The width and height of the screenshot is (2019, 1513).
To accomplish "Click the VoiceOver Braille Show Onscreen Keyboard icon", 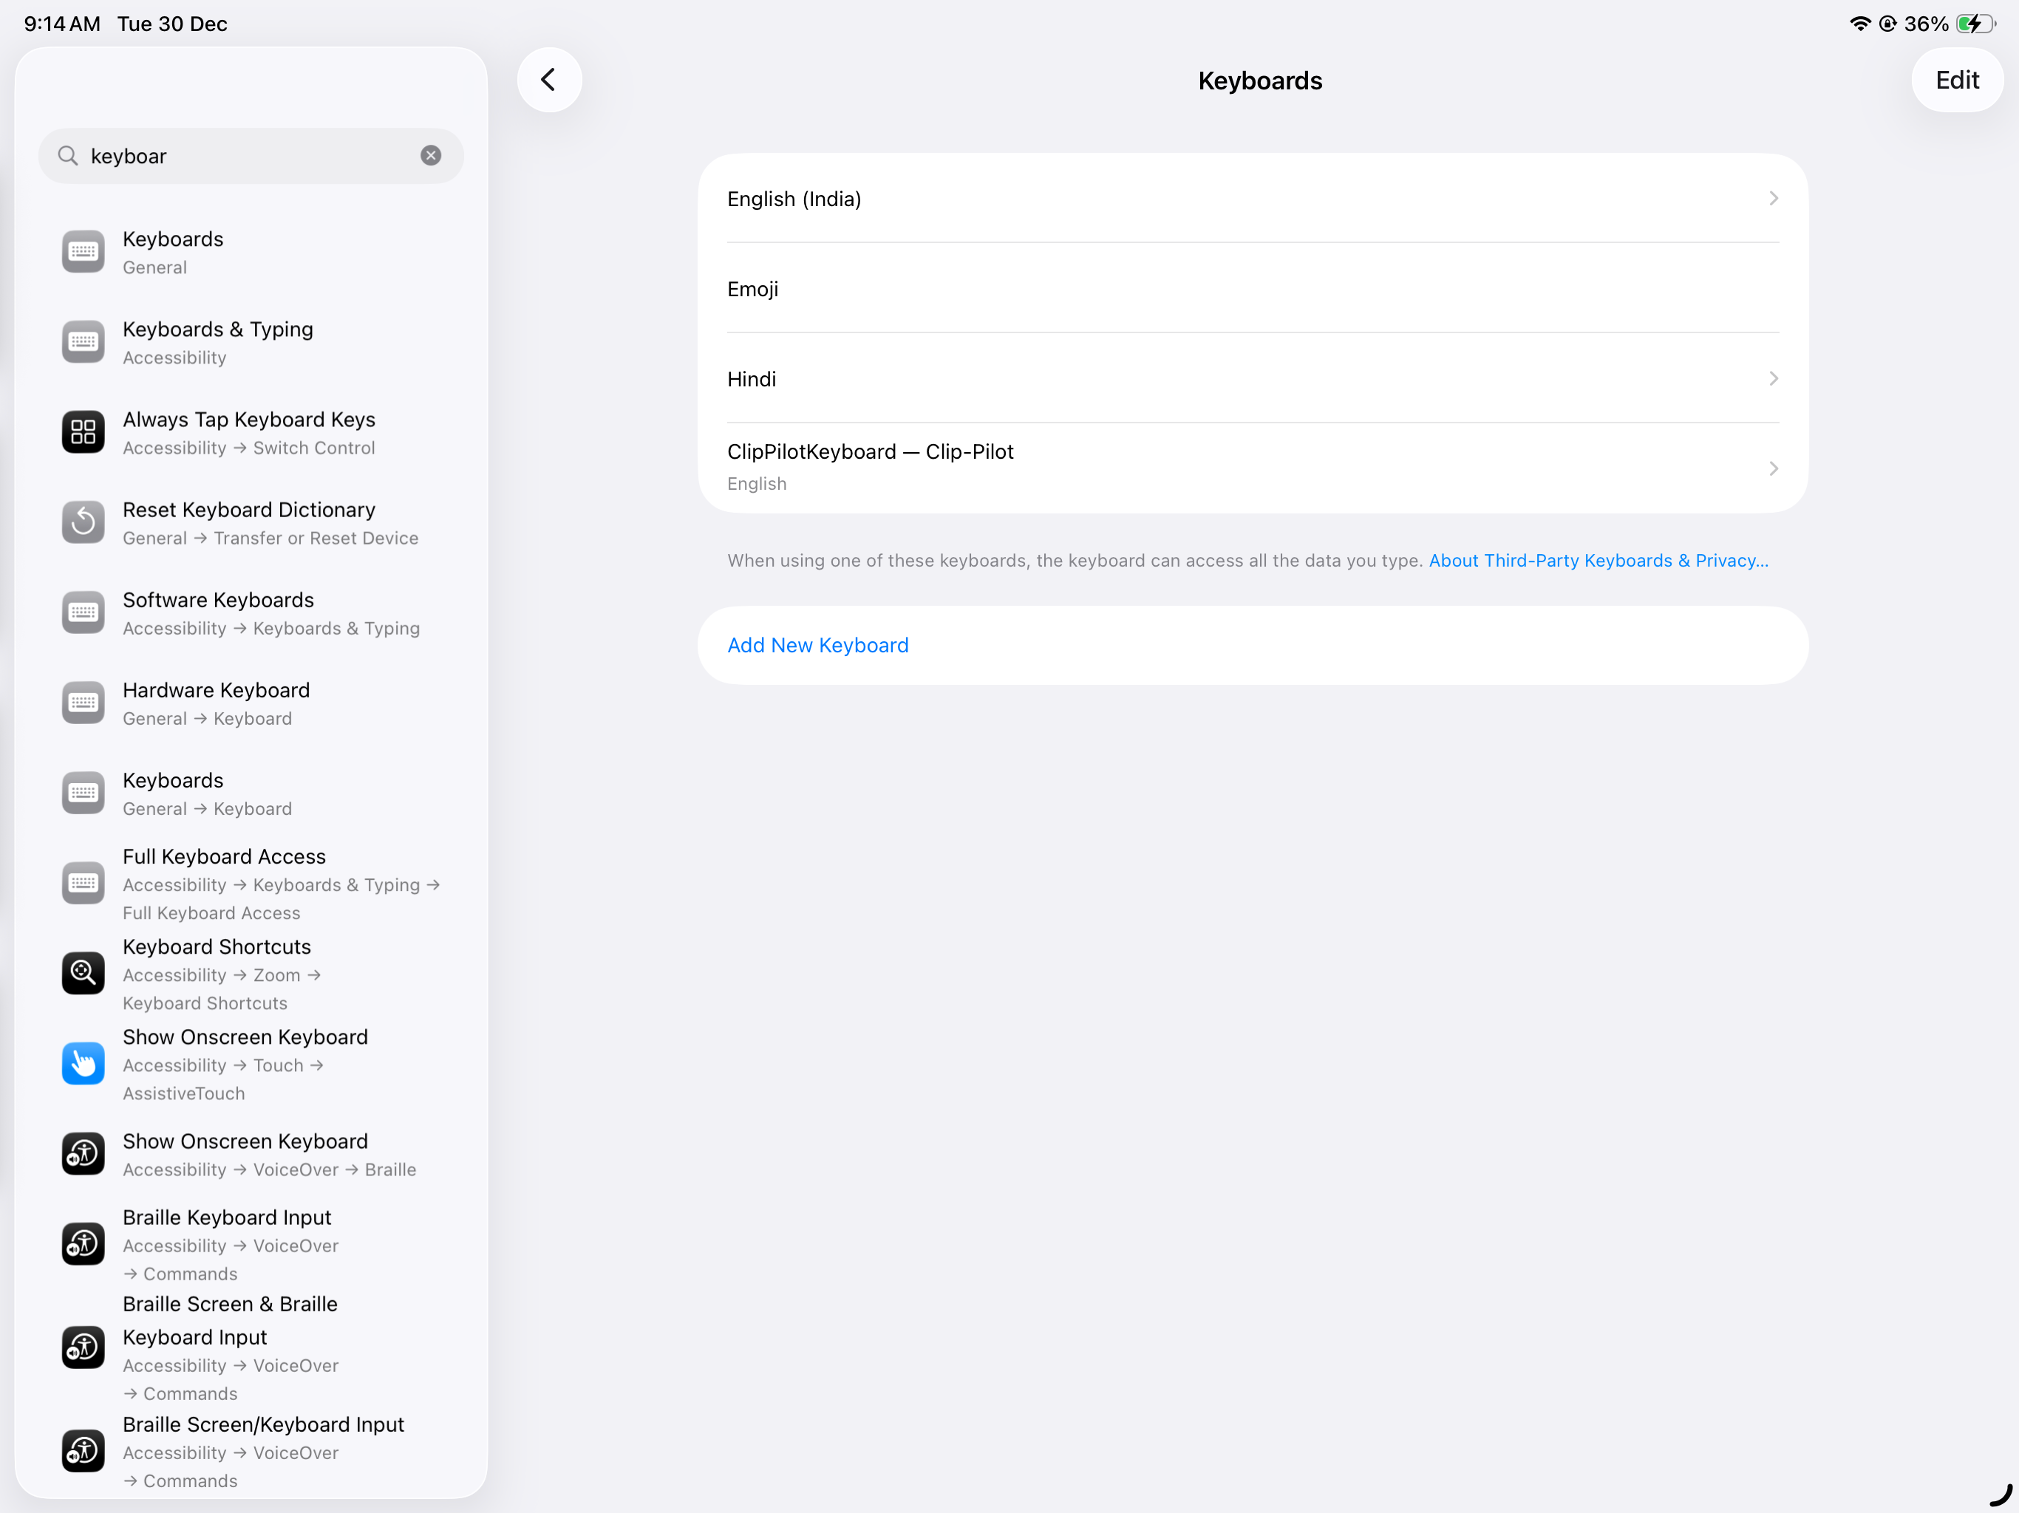I will pyautogui.click(x=83, y=1155).
